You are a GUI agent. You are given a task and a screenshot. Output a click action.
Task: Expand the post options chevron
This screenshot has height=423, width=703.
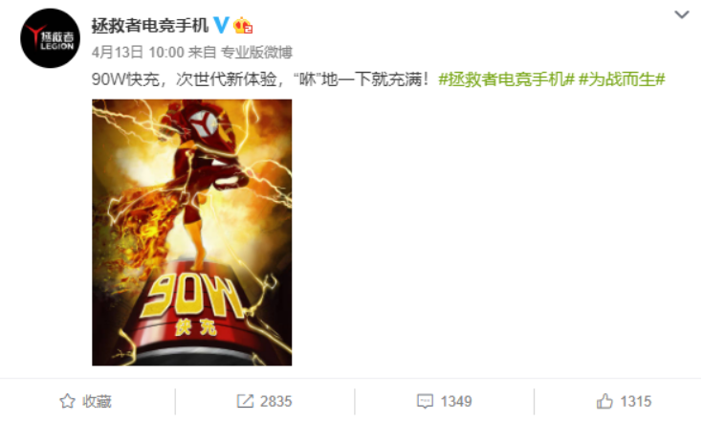(x=681, y=14)
